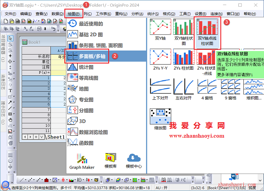Expand line plot dropdown in bottom toolbar

[x=26, y=180]
